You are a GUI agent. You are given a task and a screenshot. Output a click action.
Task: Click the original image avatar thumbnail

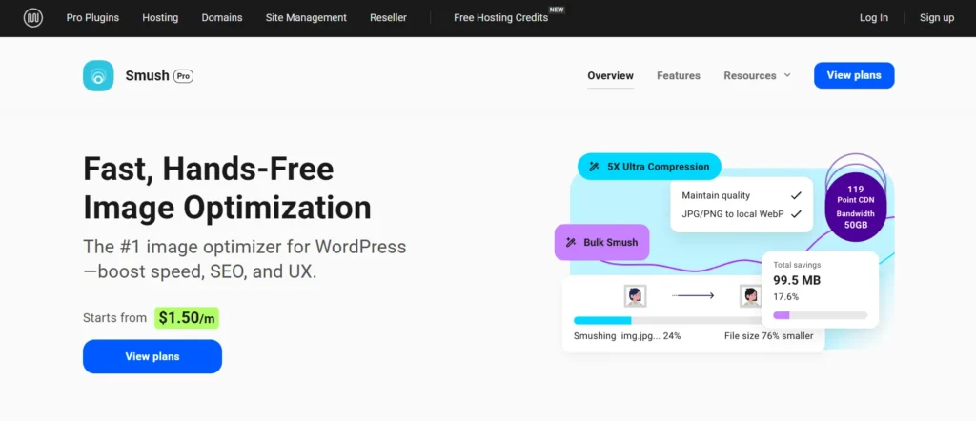635,296
